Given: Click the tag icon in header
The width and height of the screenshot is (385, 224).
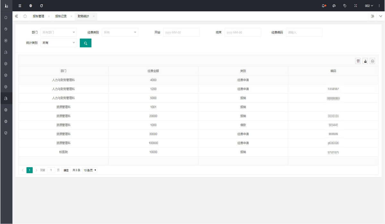Looking at the screenshot, I should [345, 6].
